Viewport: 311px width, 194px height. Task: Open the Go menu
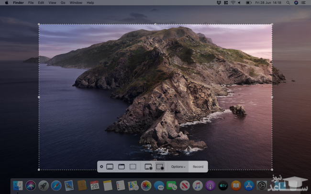pos(63,3)
